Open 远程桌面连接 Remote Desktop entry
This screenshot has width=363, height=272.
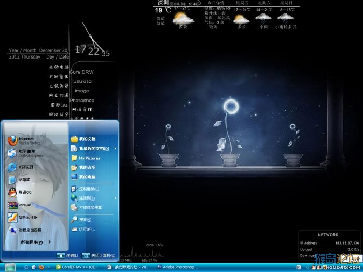24,230
